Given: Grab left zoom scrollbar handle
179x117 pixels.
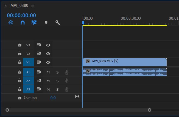Looking at the screenshot, I should pyautogui.click(x=7, y=110).
